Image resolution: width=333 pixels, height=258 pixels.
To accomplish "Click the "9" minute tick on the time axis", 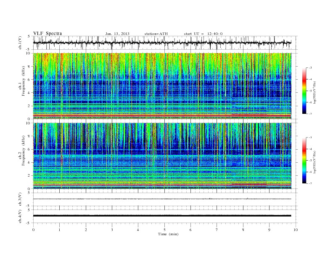I will pos(269,230).
